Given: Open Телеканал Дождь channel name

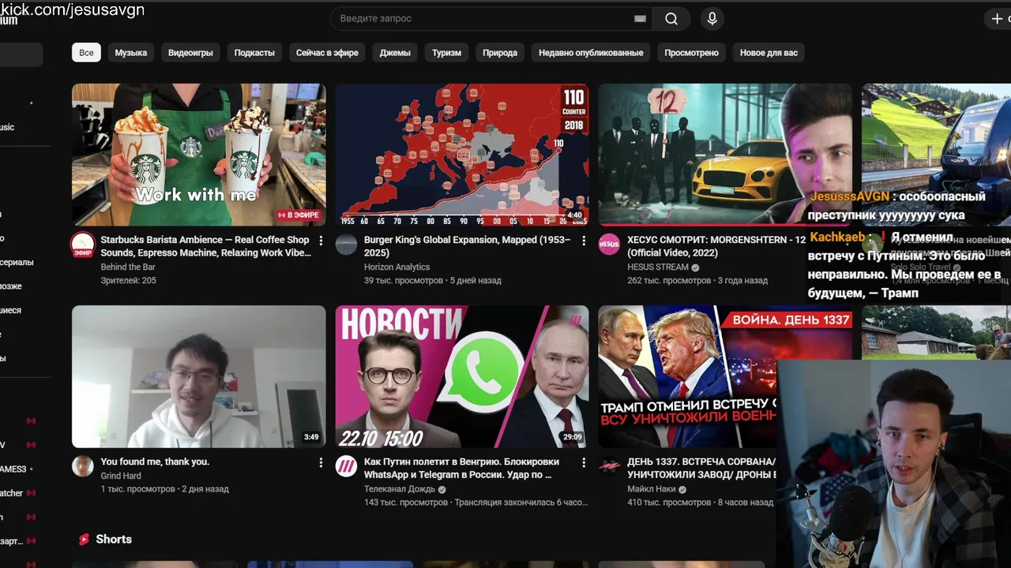Looking at the screenshot, I should [x=400, y=489].
